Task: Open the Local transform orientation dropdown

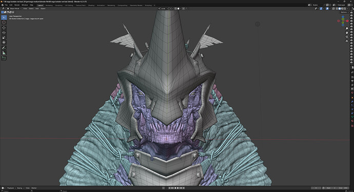Action: [163, 9]
